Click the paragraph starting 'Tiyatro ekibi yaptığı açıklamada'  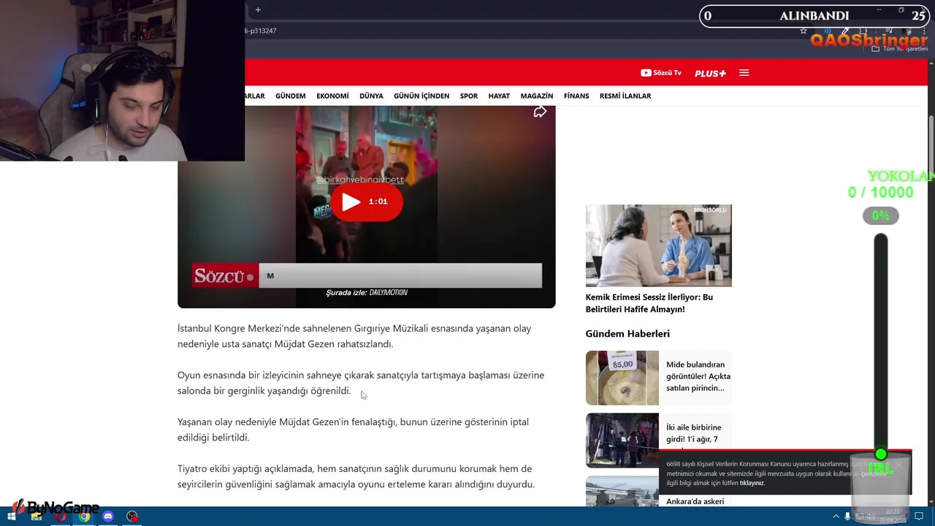click(x=356, y=476)
